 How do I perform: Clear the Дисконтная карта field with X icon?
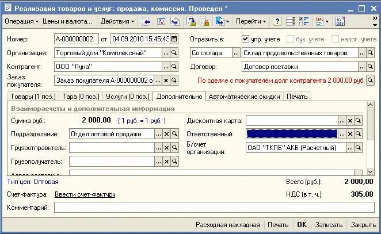tap(350, 121)
